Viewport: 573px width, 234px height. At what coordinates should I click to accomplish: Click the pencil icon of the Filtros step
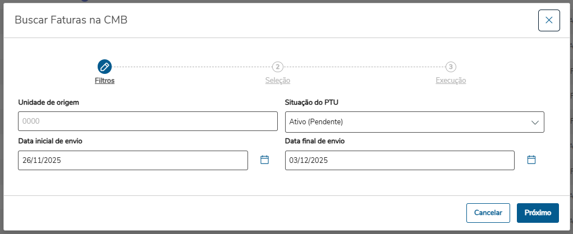(104, 67)
